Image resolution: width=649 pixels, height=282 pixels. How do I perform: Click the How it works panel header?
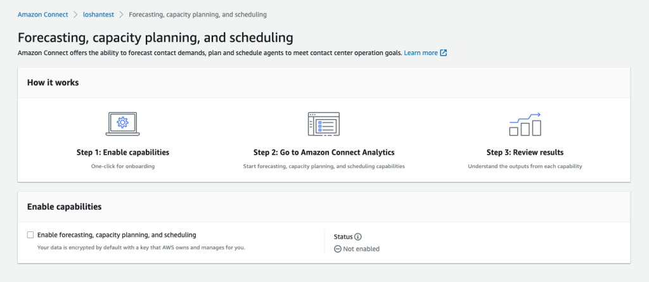(x=53, y=83)
